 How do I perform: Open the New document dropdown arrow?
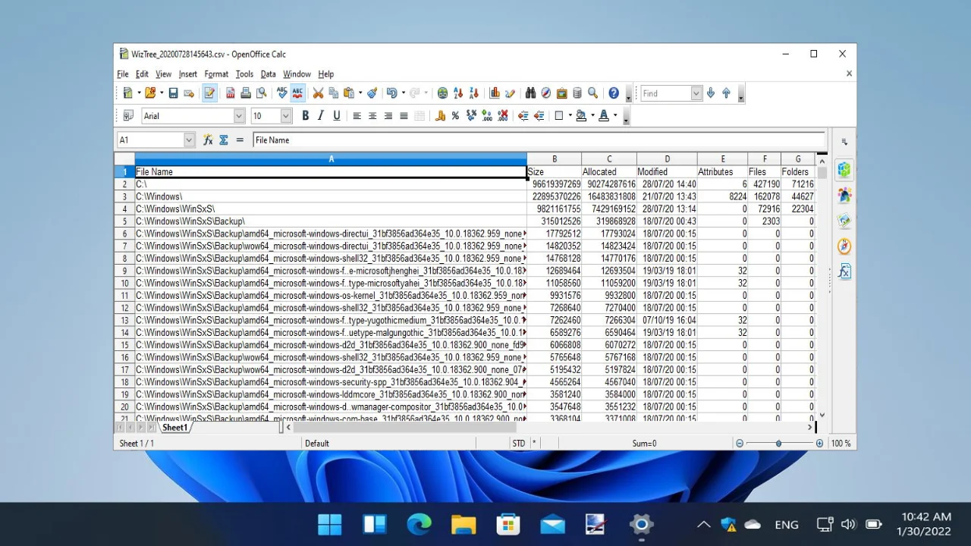(x=139, y=93)
